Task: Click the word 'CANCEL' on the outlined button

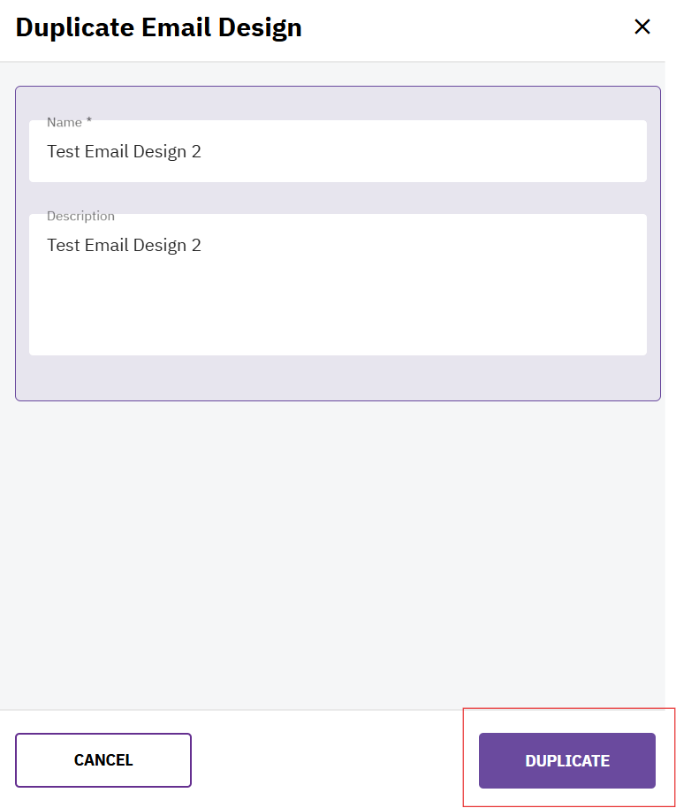Action: (103, 760)
